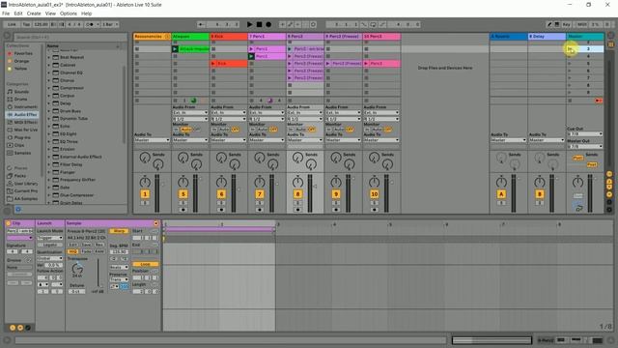Stop clips on Kick track
Image resolution: width=618 pixels, height=348 pixels.
click(x=213, y=101)
